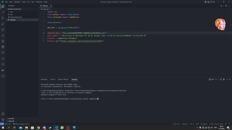Viewport: 232px width, 130px height.
Task: Open errors and warnings count in status bar
Action: (8, 124)
